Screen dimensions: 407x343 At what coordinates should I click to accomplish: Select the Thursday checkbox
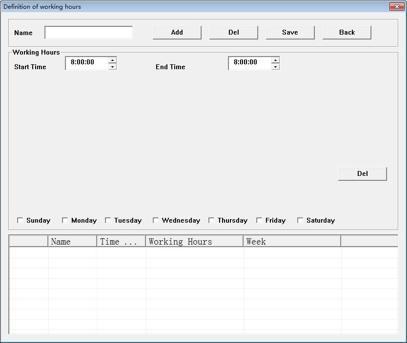(x=211, y=220)
